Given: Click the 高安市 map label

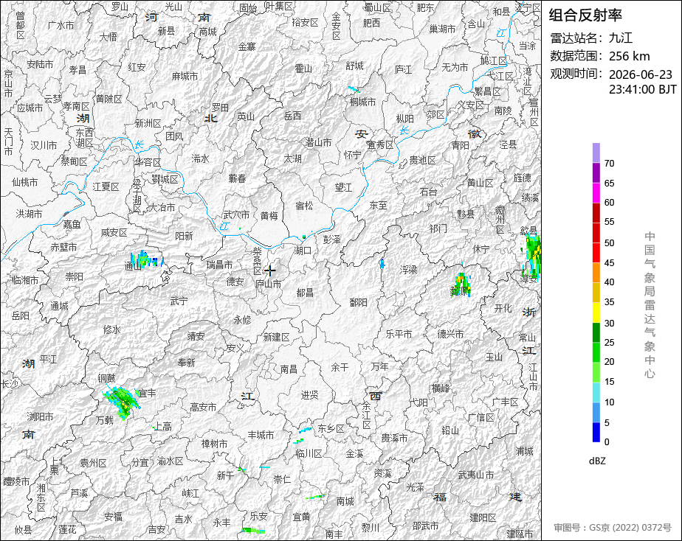Looking at the screenshot, I should coord(203,407).
